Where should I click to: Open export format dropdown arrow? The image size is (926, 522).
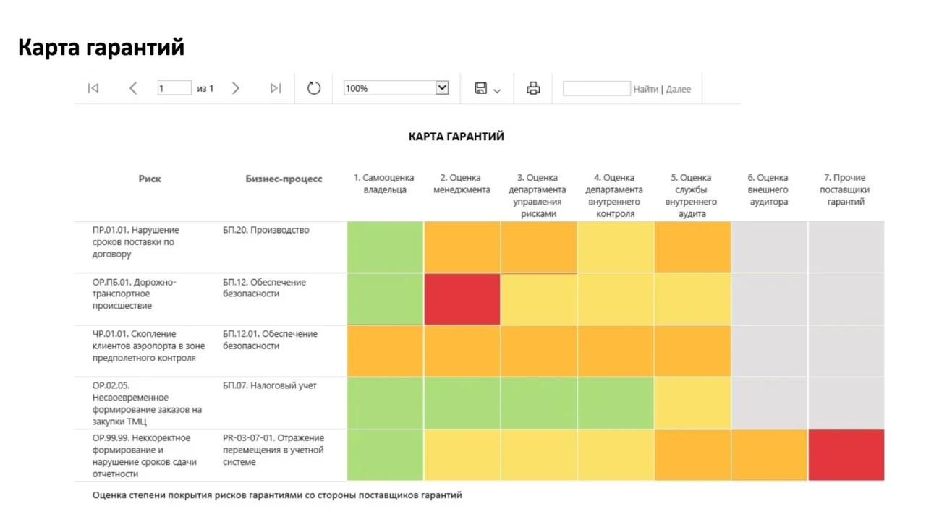[x=497, y=90]
